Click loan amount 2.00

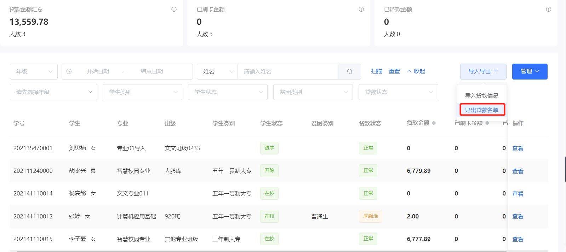coord(413,216)
